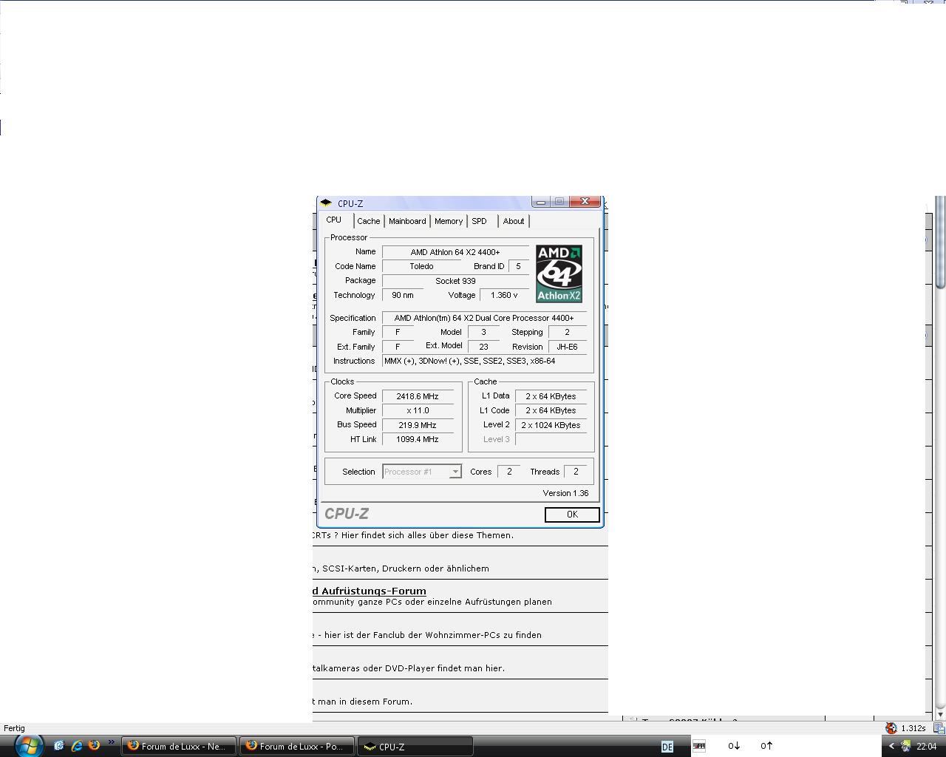Click the Firefox status bar 1.312s icon
The image size is (946, 757).
[x=891, y=728]
